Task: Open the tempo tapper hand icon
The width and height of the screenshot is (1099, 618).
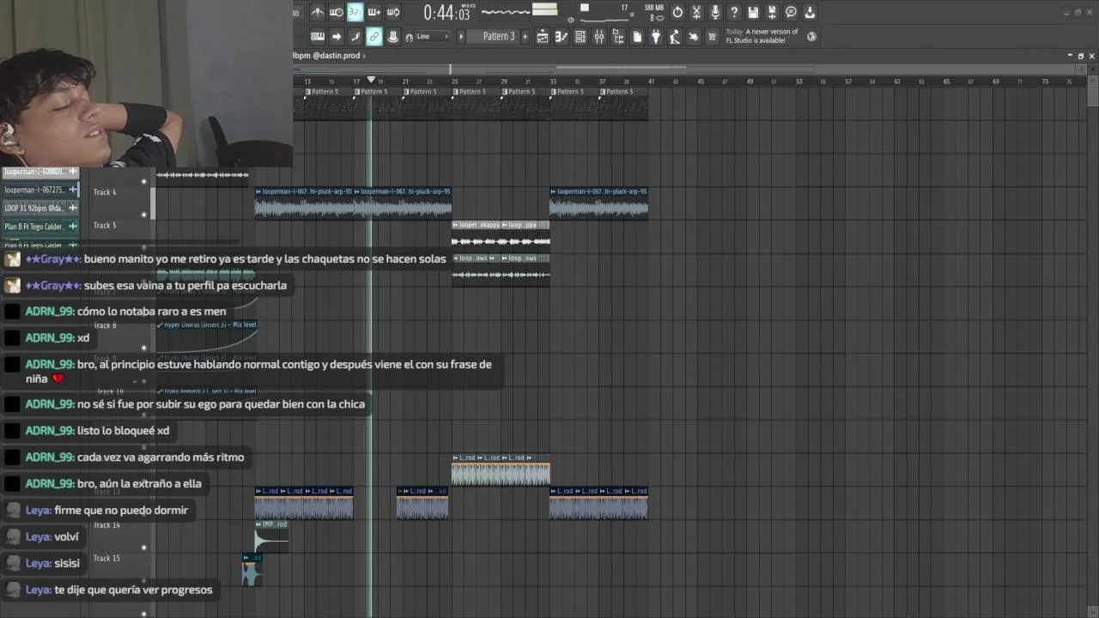Action: point(694,36)
